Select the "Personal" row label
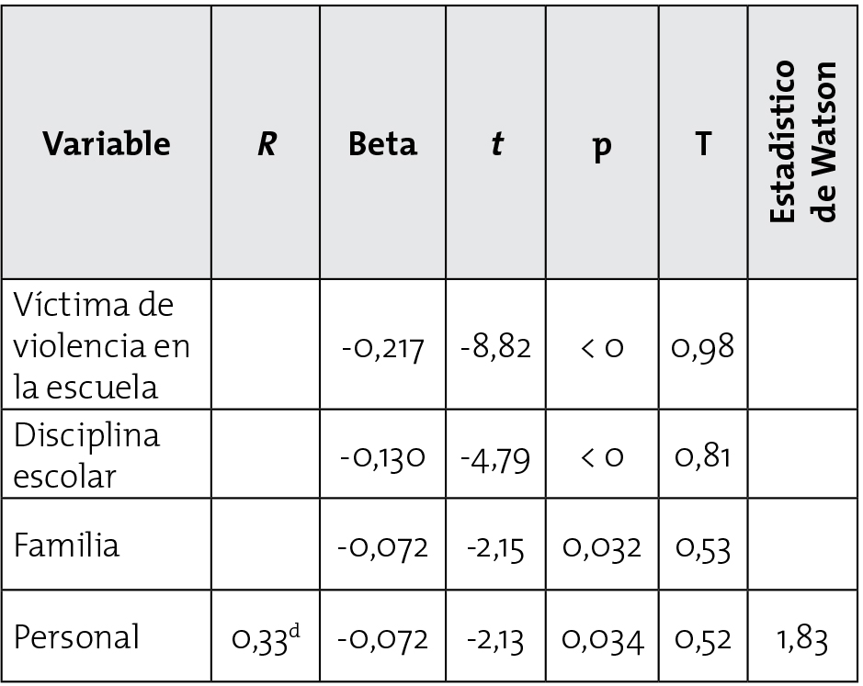This screenshot has height=686, width=863. [x=76, y=636]
